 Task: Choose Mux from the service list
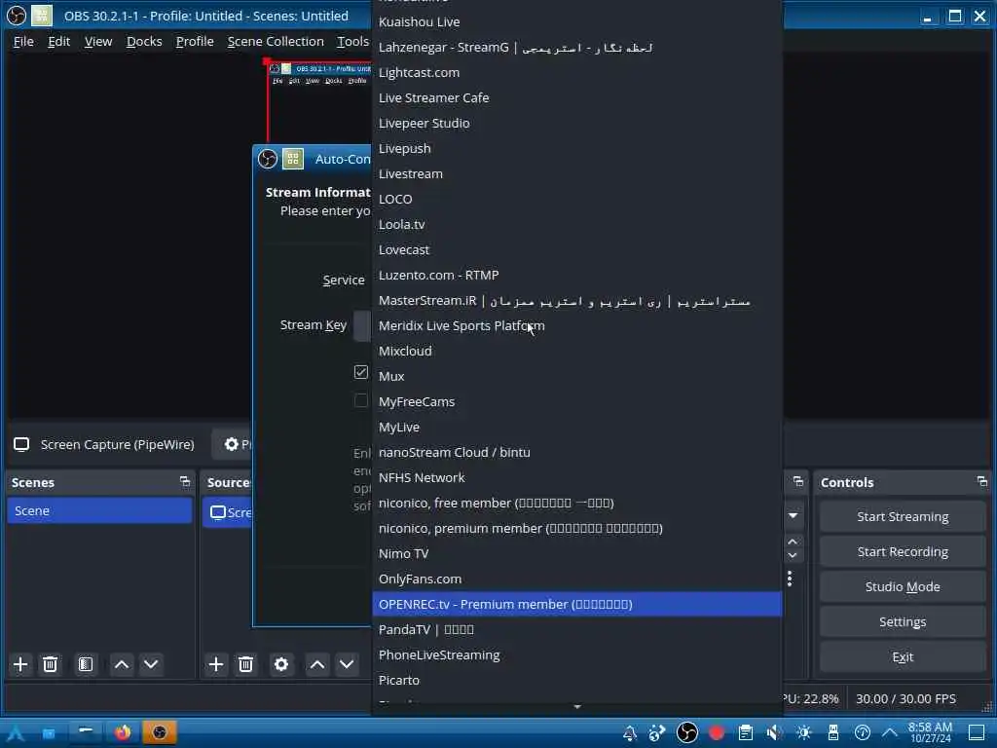[576, 377]
